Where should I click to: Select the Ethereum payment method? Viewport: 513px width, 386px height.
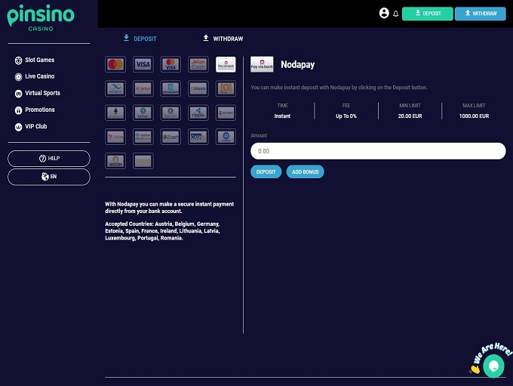(x=115, y=113)
